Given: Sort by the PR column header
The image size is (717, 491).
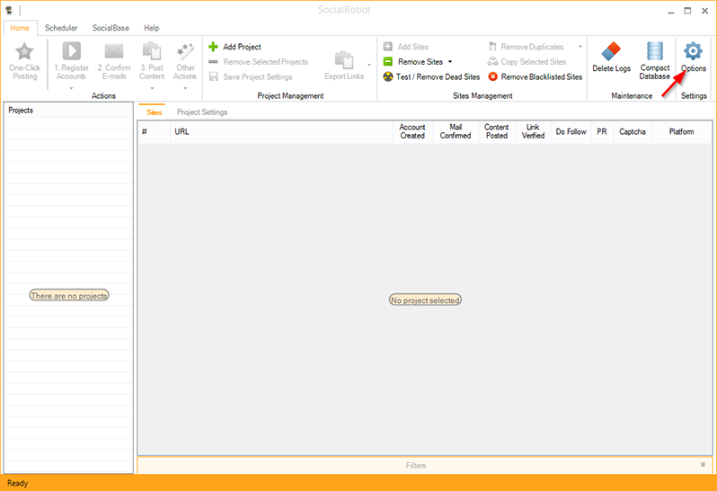Looking at the screenshot, I should tap(602, 132).
